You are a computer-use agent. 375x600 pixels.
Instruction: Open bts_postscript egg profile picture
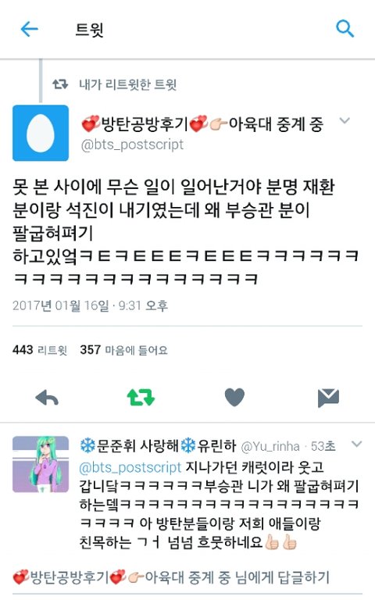click(x=41, y=133)
